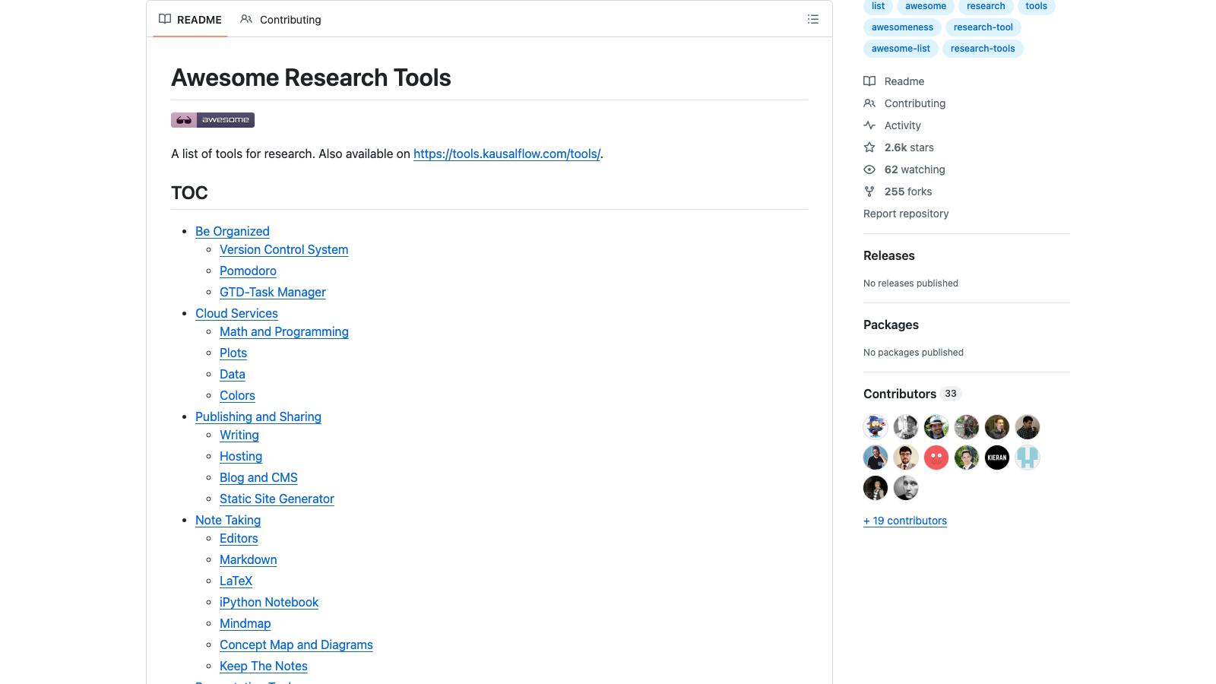Visit the tools.kausalflow.com link
The image size is (1216, 684).
coord(507,154)
